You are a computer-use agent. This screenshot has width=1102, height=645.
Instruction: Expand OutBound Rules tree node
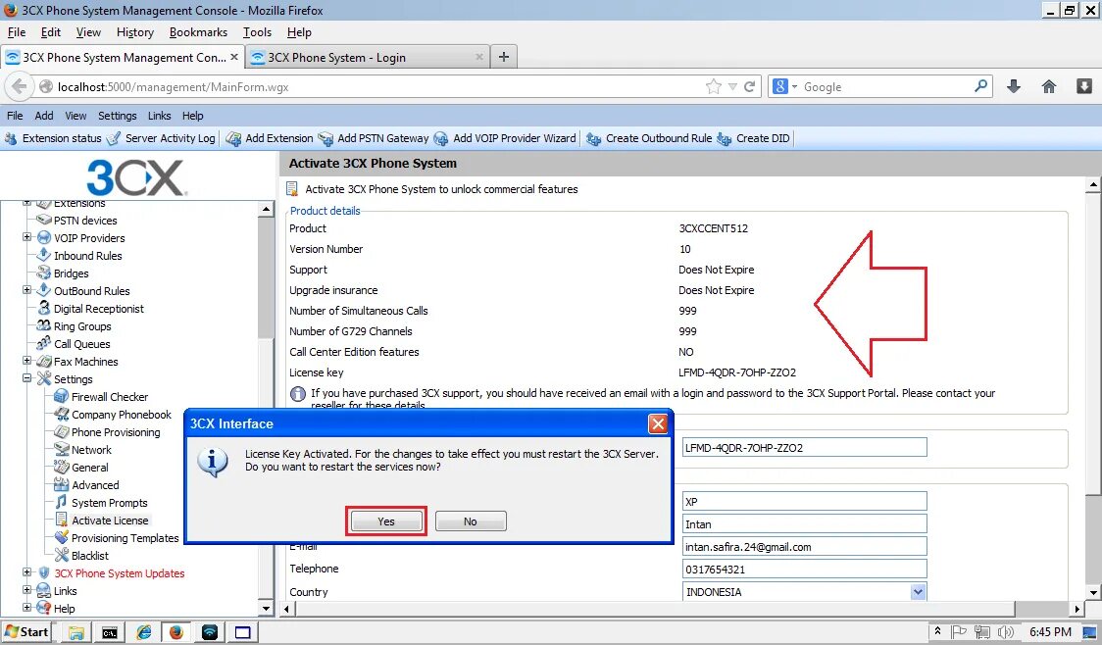tap(26, 289)
